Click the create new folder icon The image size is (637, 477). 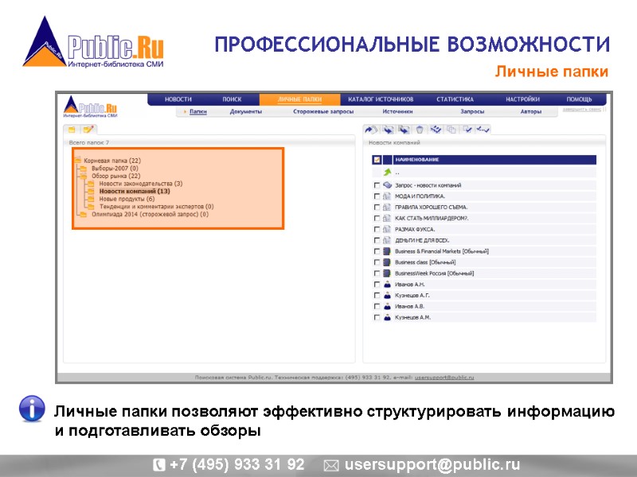[72, 130]
